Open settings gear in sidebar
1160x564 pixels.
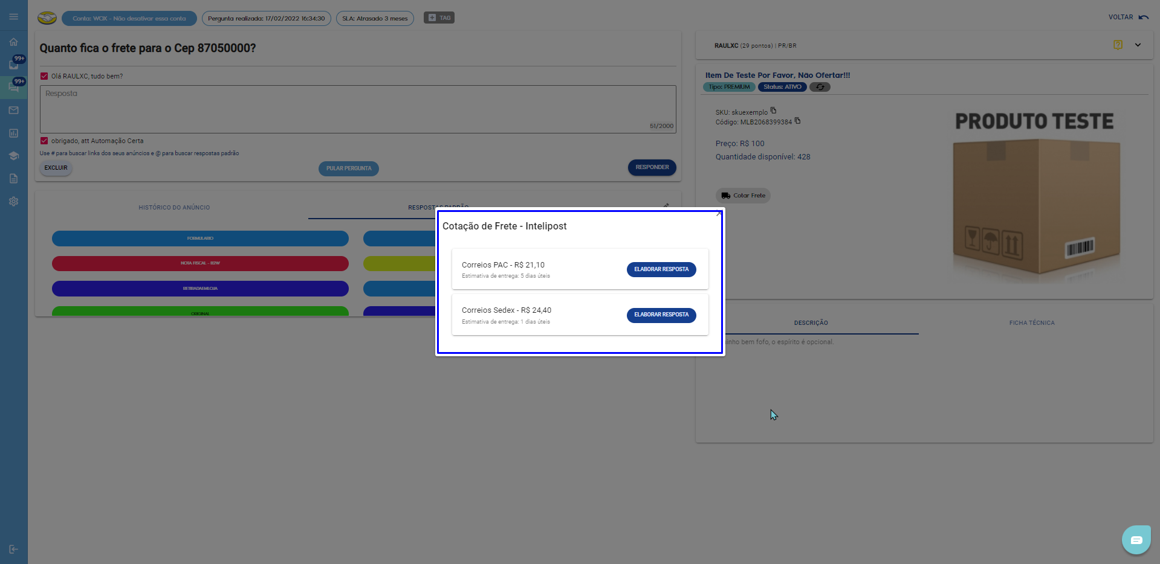(x=13, y=202)
